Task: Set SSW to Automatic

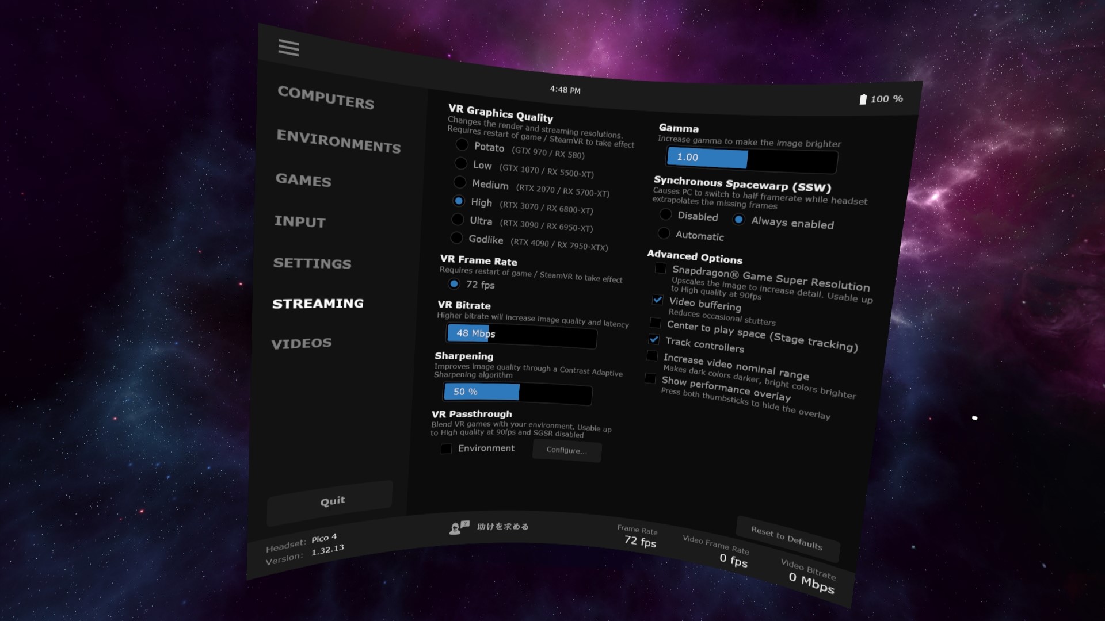Action: click(664, 233)
